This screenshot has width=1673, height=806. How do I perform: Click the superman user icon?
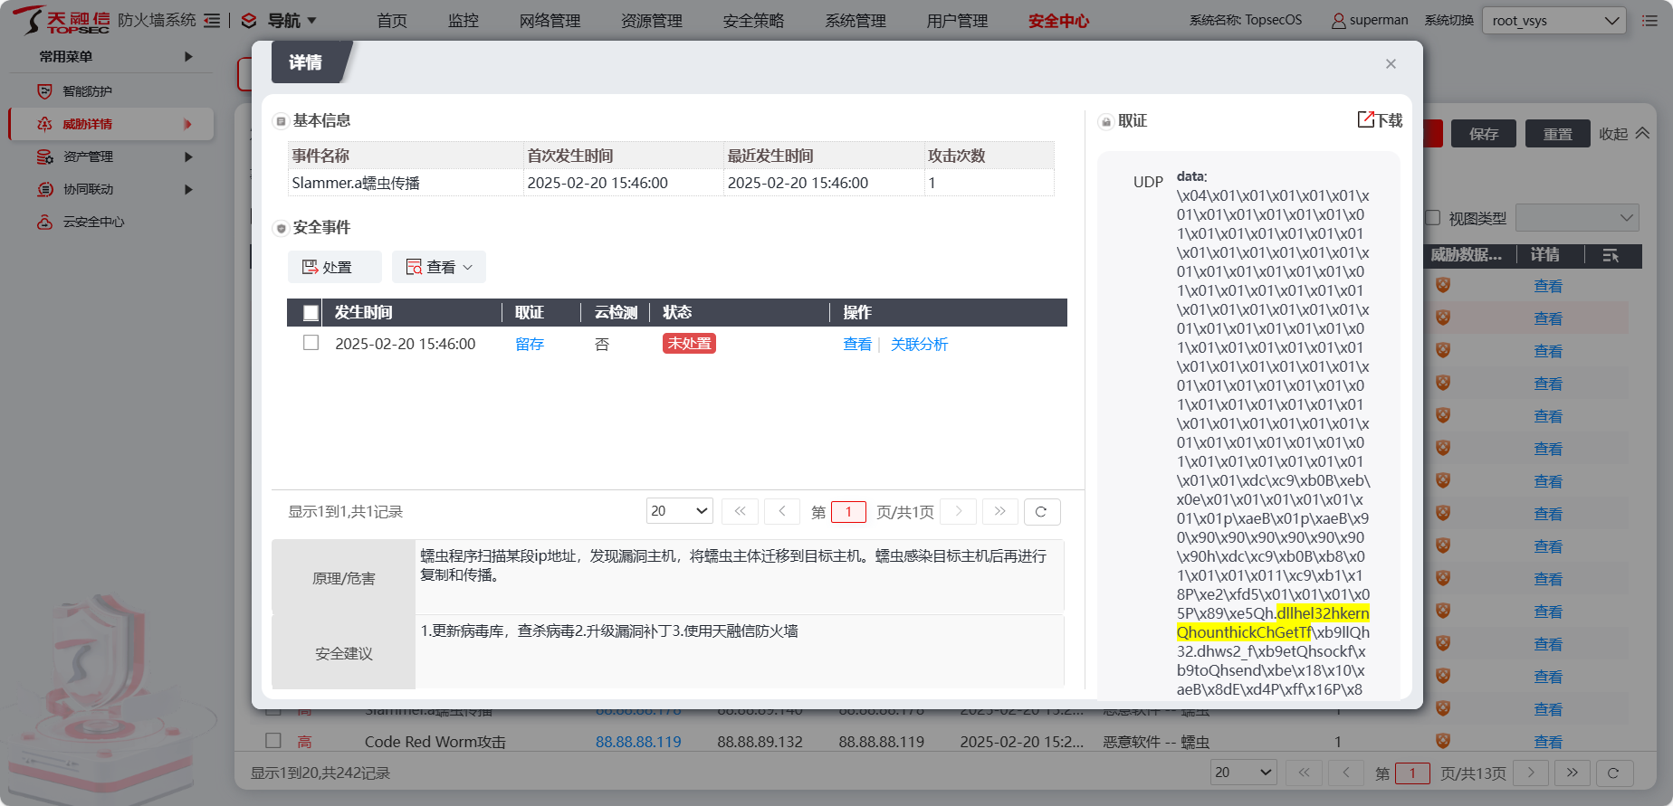(1338, 21)
